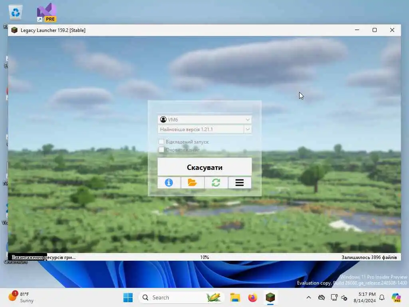Click the green refresh arrows button
409x307 pixels.
216,182
